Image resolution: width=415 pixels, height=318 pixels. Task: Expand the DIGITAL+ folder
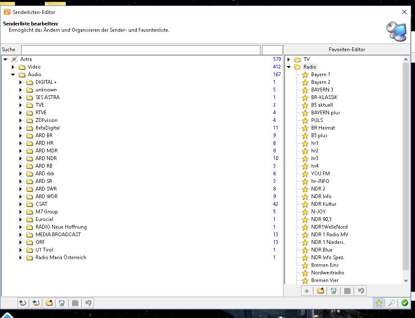21,82
